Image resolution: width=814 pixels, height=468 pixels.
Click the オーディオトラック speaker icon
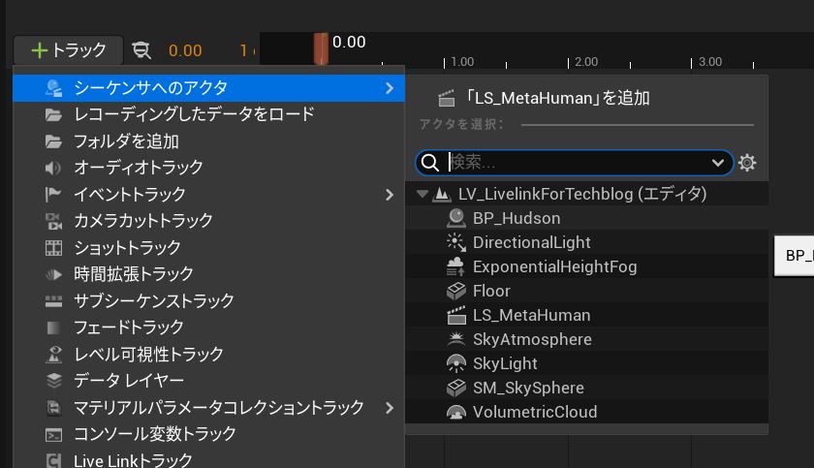[x=54, y=168]
